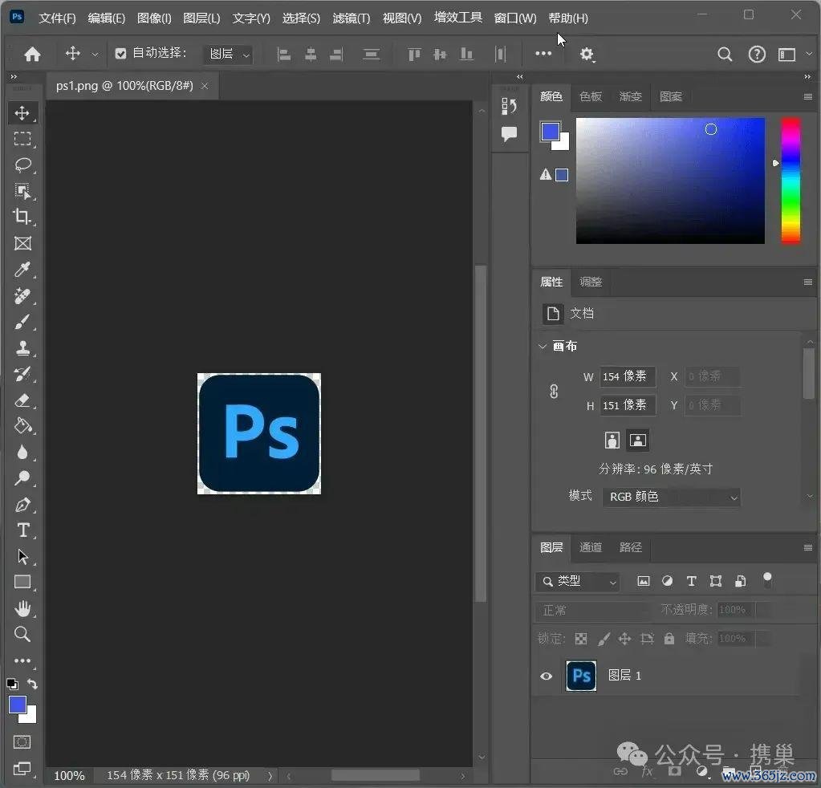Toggle the width-height link icon

pos(554,391)
